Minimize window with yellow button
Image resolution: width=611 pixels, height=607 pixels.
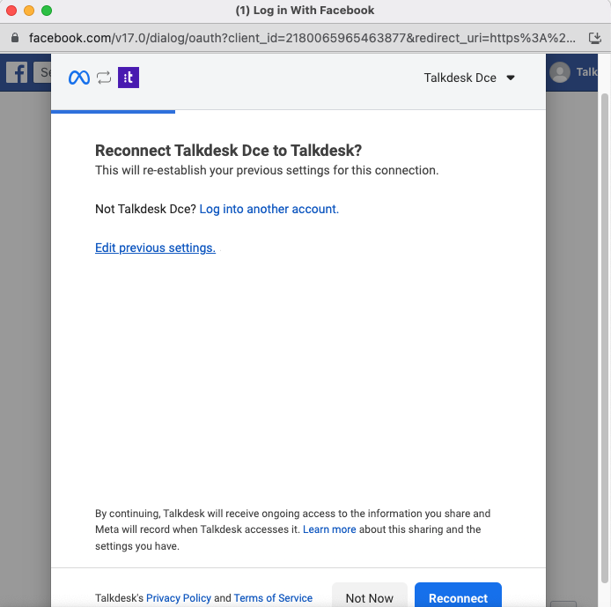pyautogui.click(x=29, y=11)
